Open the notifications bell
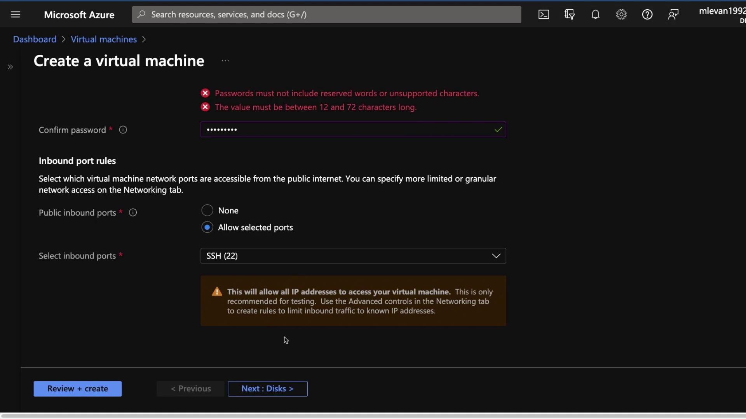This screenshot has height=419, width=746. pos(595,14)
